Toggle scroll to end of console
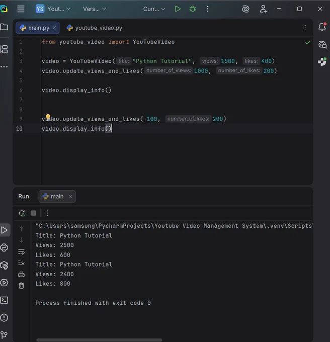 pos(21,263)
